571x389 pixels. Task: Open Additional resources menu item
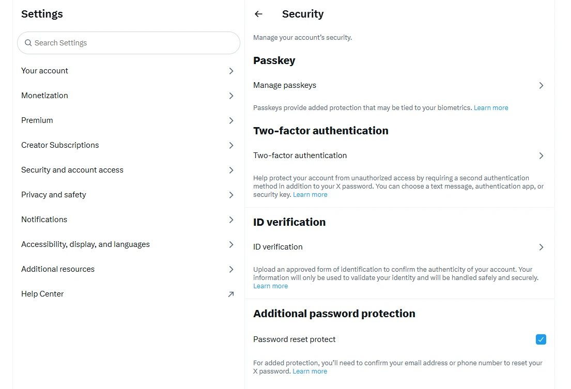click(128, 269)
